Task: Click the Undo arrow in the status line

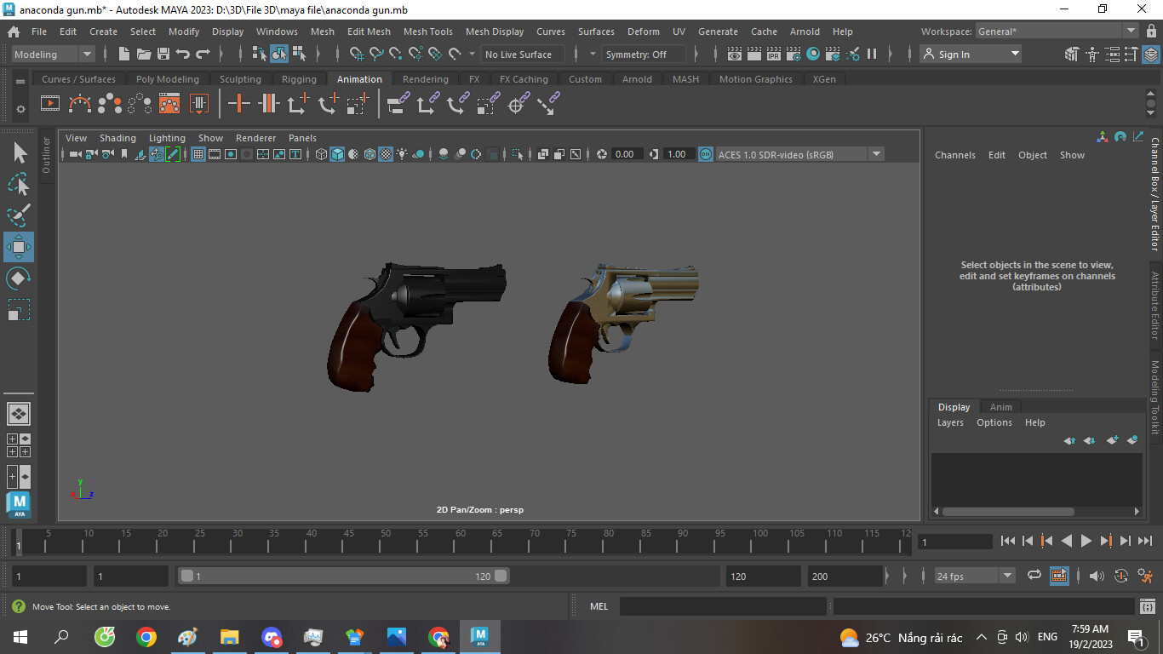Action: (183, 54)
